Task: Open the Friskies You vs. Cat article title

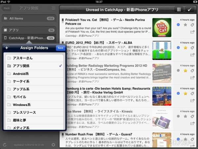Action: 105,22
